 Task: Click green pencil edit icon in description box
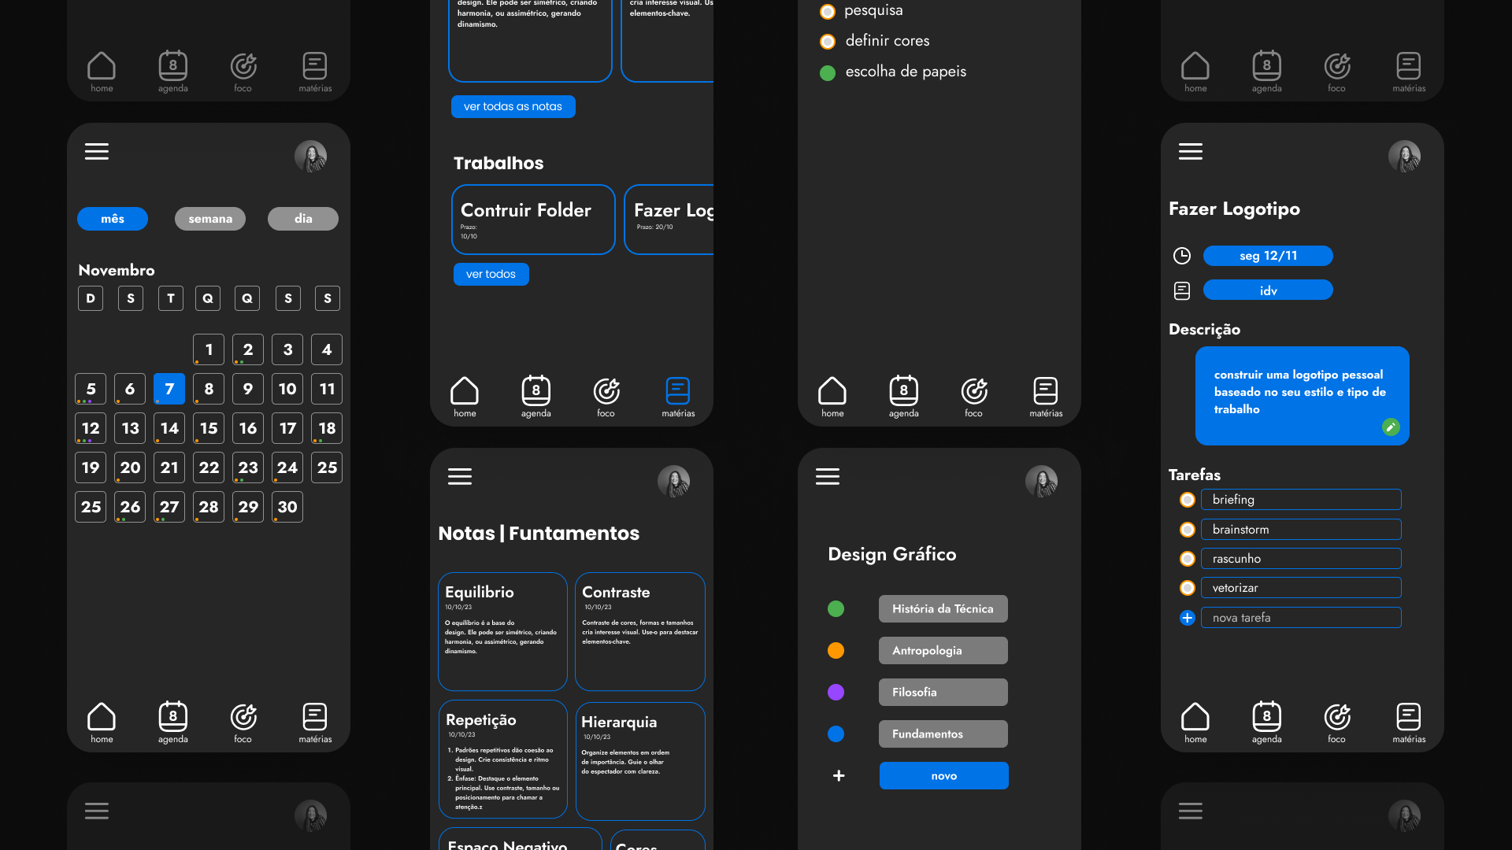click(1391, 427)
